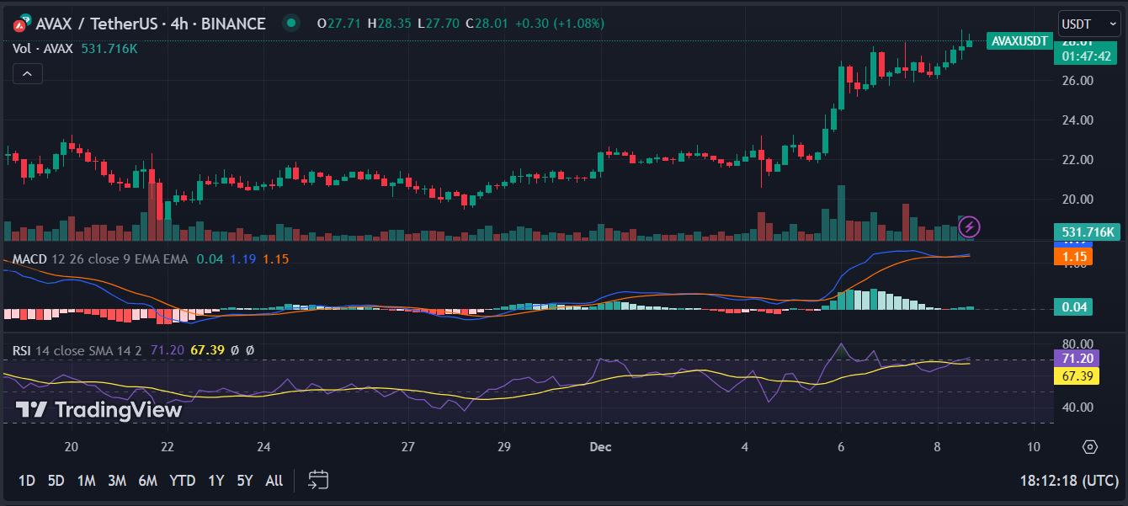
Task: Select the 5D time range
Action: pyautogui.click(x=56, y=481)
